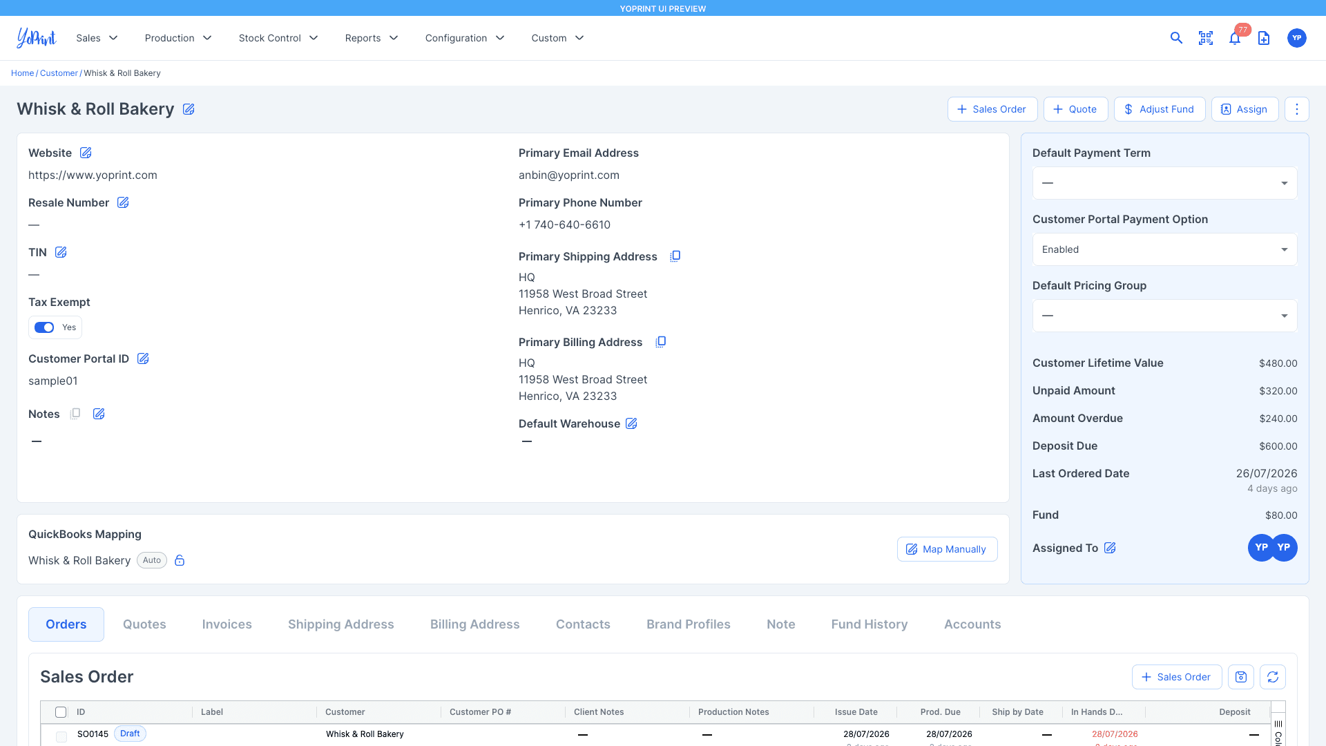Copy the Primary Shipping Address
The width and height of the screenshot is (1326, 746).
click(x=675, y=256)
